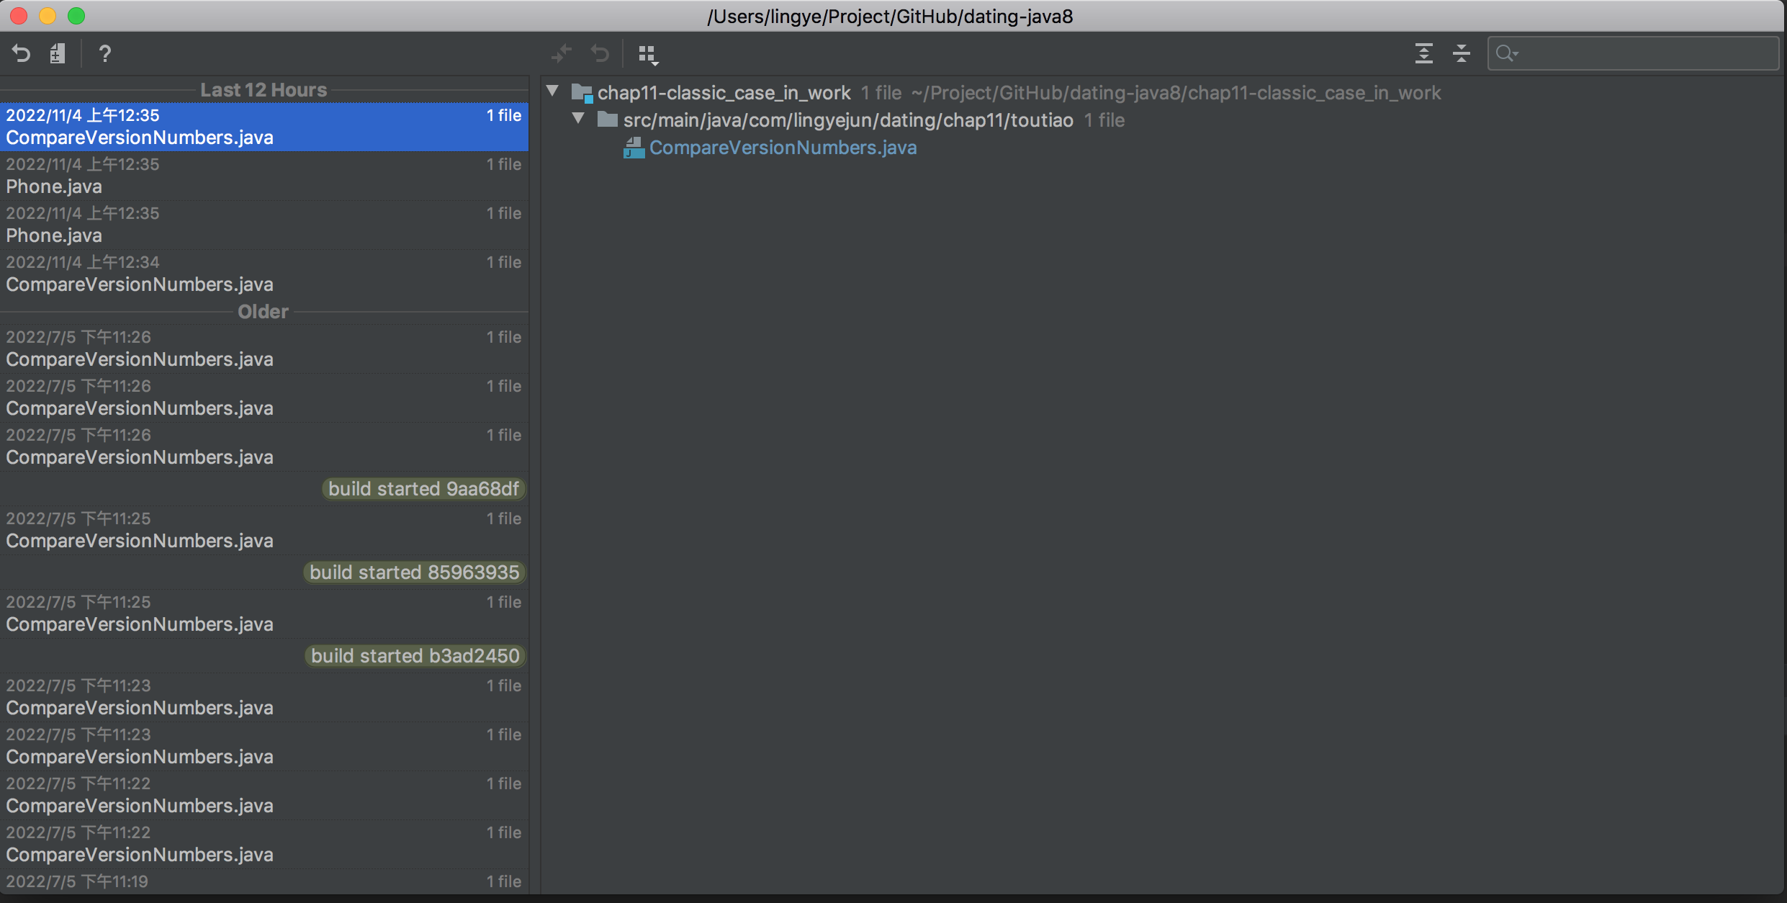Screen dimensions: 1787x903
Task: Open the search options magnifier dropdown
Action: 1506,54
